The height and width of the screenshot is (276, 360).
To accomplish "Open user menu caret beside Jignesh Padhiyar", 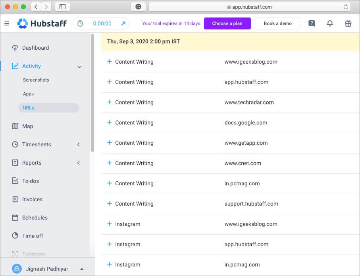I will pyautogui.click(x=82, y=269).
